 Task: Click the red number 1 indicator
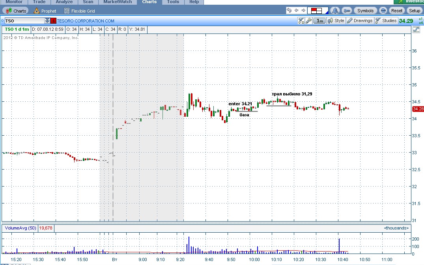coord(53,21)
